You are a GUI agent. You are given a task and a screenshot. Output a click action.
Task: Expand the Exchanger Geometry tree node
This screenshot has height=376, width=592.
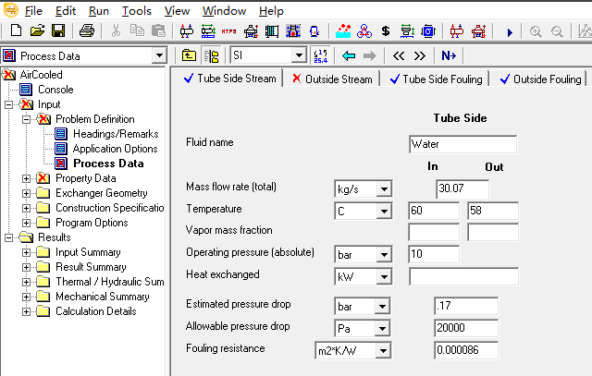click(27, 193)
